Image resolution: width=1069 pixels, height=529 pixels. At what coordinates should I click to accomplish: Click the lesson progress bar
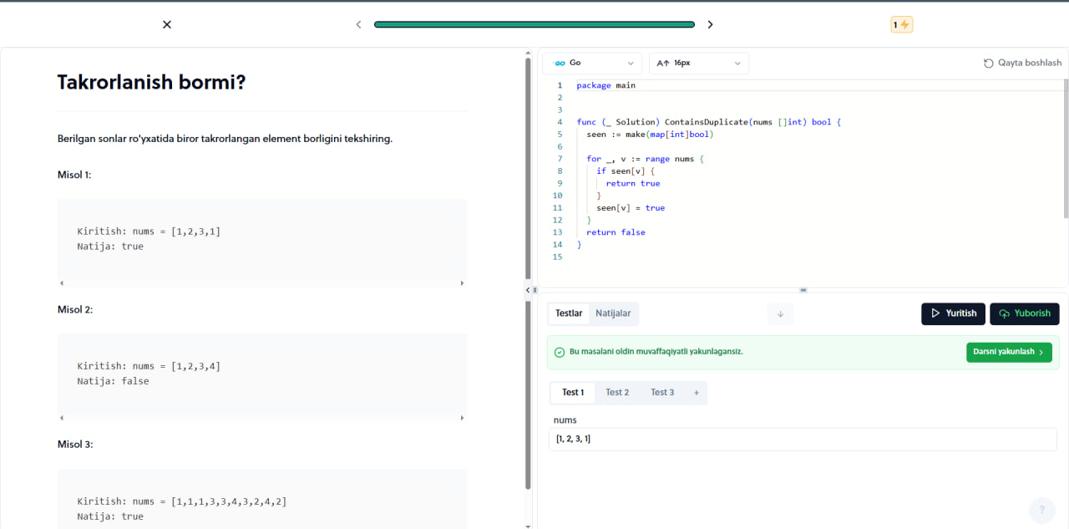(x=534, y=25)
